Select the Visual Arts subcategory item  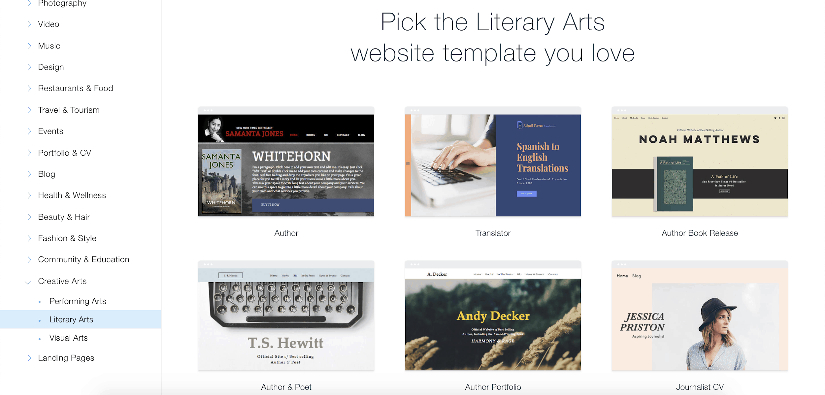coord(68,337)
